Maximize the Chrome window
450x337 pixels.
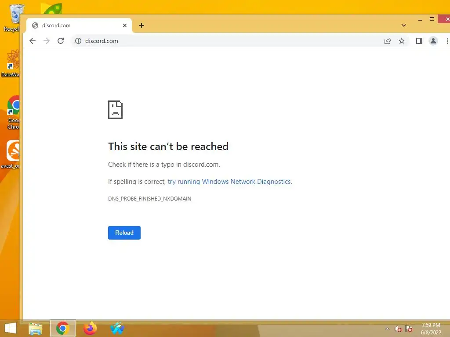[432, 19]
